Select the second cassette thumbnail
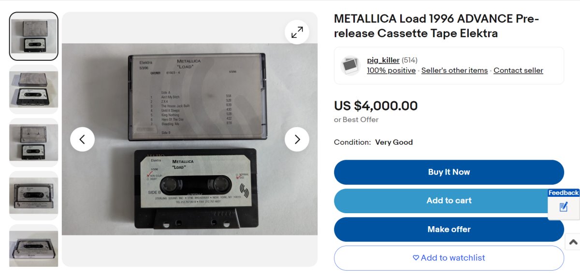Screen dimensions: 580x273 (x=34, y=89)
